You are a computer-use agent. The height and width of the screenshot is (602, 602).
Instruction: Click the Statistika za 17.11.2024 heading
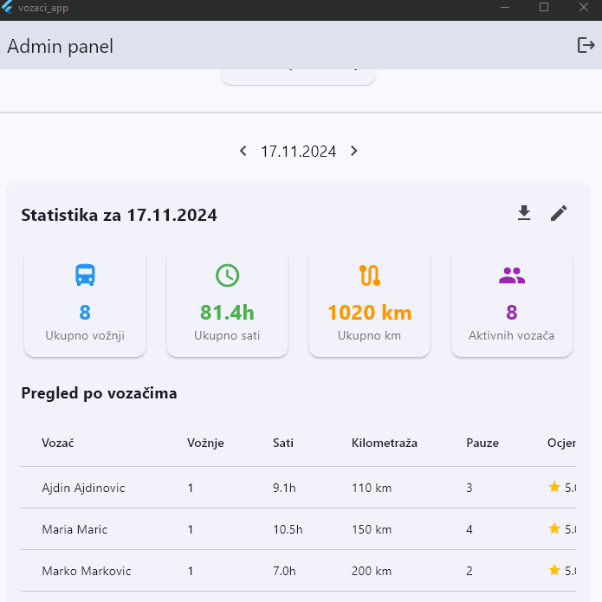tap(119, 215)
